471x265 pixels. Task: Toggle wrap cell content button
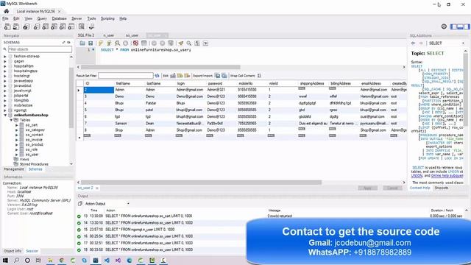point(259,75)
